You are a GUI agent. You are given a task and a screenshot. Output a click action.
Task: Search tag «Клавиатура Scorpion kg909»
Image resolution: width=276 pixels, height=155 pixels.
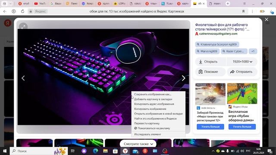pyautogui.click(x=217, y=44)
